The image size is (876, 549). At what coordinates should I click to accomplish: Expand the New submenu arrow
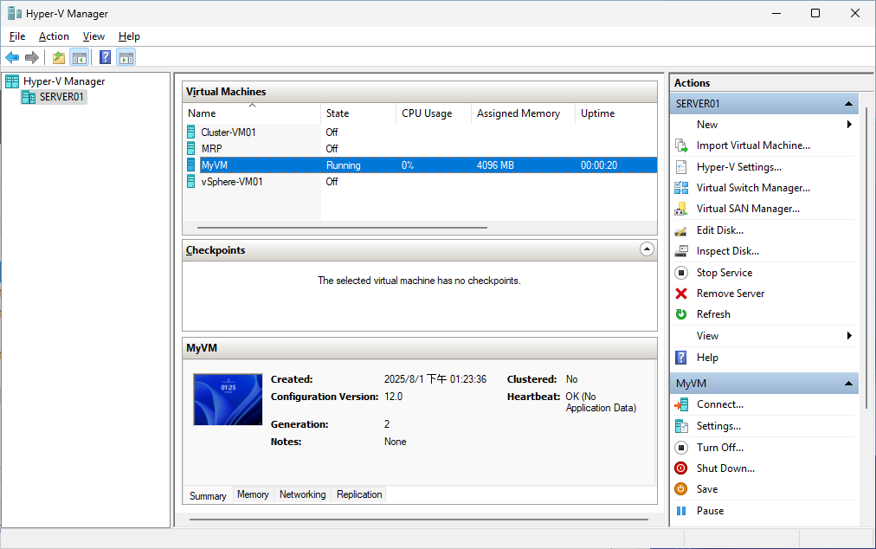click(849, 125)
